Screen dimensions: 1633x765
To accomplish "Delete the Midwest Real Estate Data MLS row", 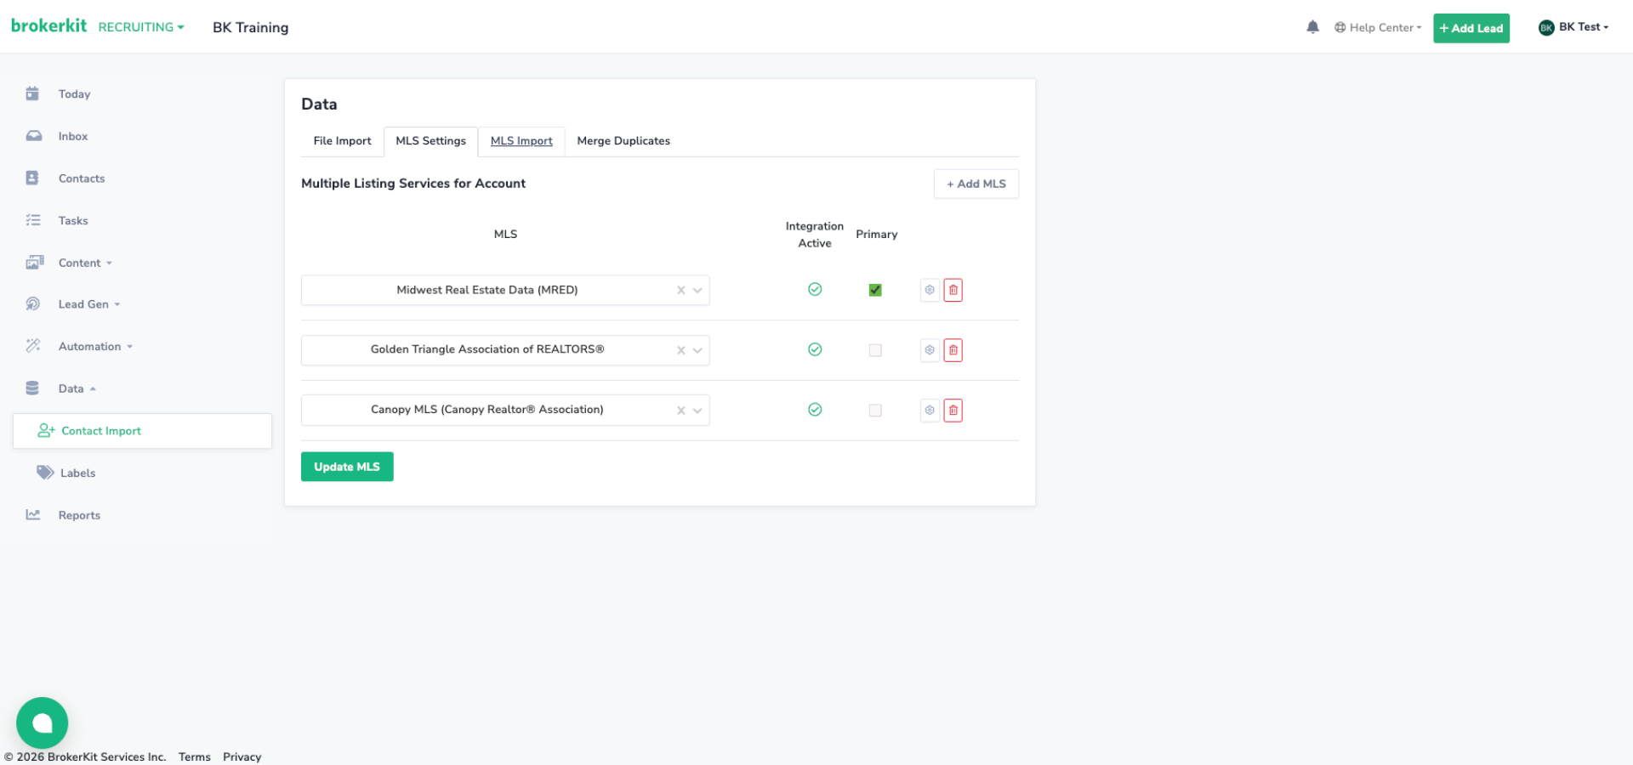I will point(953,290).
